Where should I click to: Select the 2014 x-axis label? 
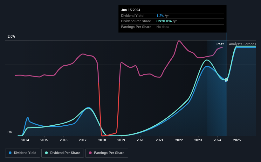tap(25, 140)
